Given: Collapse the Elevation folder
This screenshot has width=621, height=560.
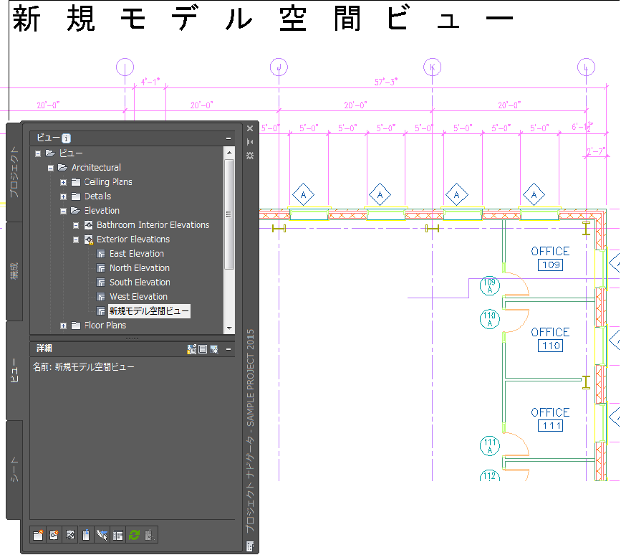Looking at the screenshot, I should coord(63,211).
